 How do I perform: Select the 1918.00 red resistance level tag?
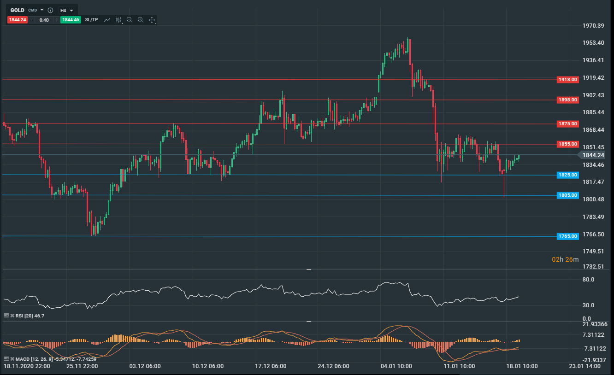(567, 80)
